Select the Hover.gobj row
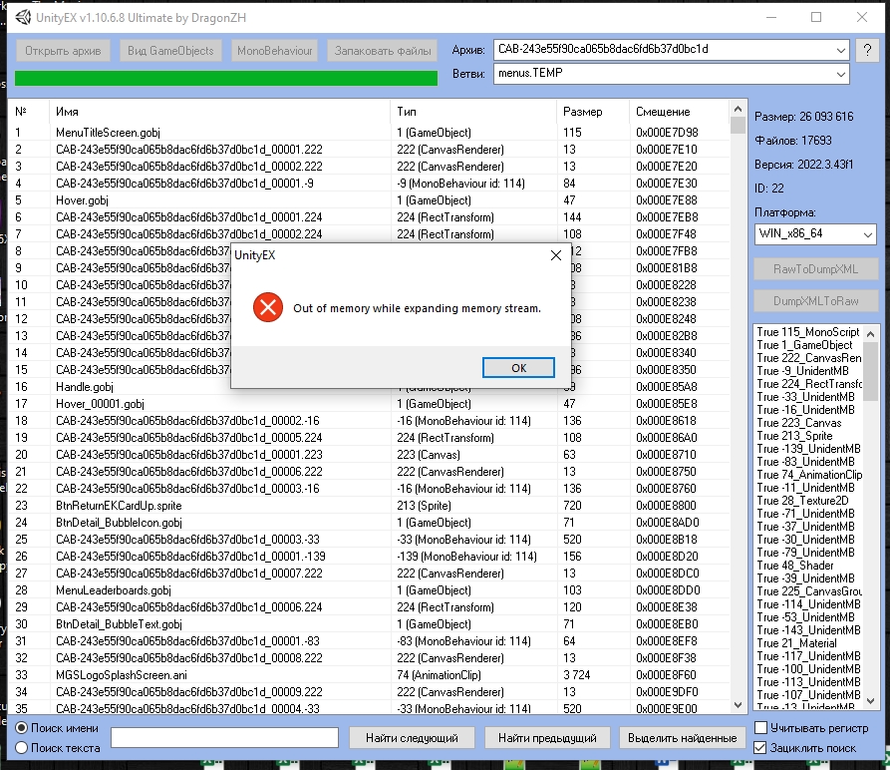 click(x=369, y=199)
